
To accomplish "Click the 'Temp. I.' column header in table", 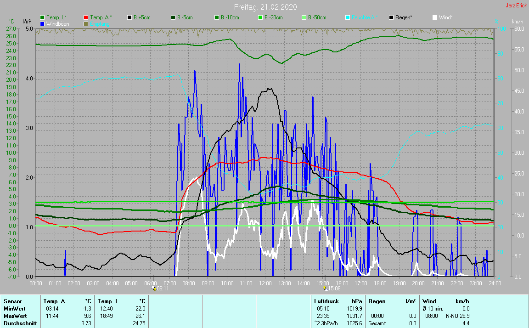I will coord(108,301).
